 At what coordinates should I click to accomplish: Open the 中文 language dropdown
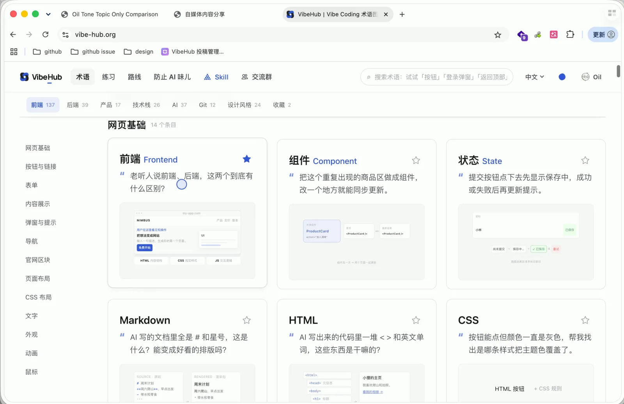(x=534, y=77)
